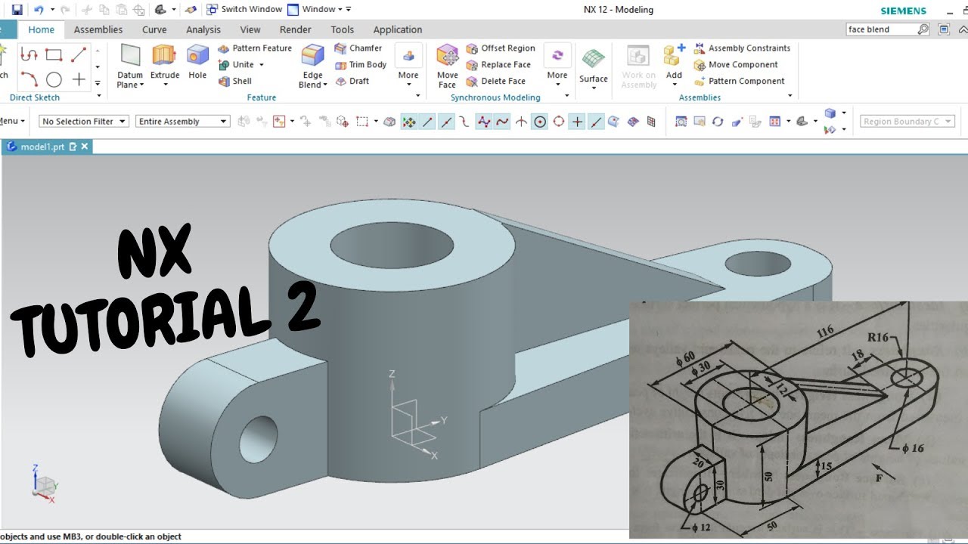Toggle the Enable Snap Point button
Screen dimensions: 968x544
408,122
